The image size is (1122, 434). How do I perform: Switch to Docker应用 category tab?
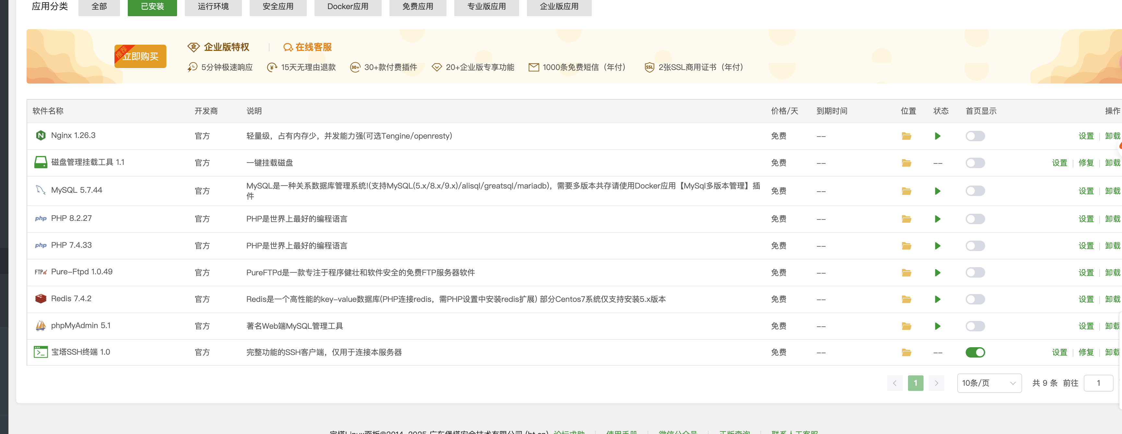point(348,7)
